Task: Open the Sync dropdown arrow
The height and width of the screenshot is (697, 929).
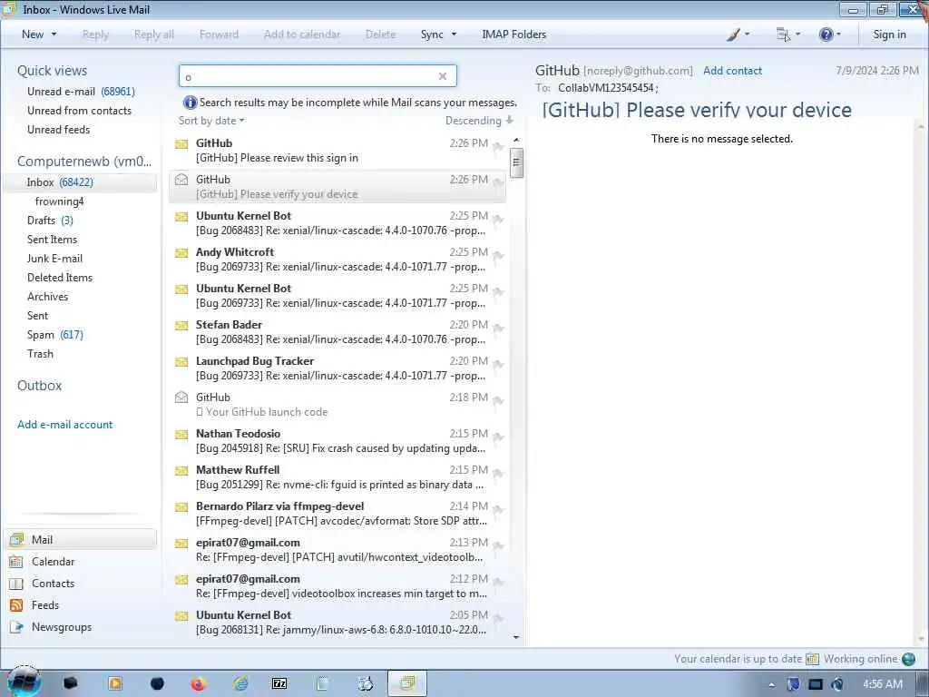Action: click(x=454, y=34)
